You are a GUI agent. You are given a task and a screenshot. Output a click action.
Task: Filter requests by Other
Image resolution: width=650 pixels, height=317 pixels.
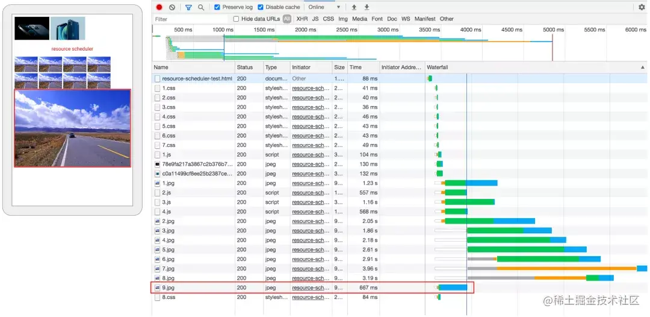coord(447,19)
